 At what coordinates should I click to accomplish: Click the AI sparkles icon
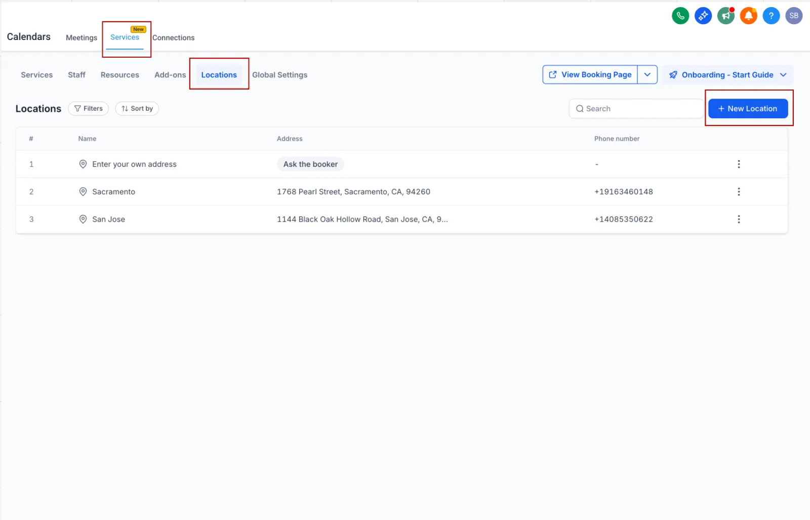coord(703,15)
